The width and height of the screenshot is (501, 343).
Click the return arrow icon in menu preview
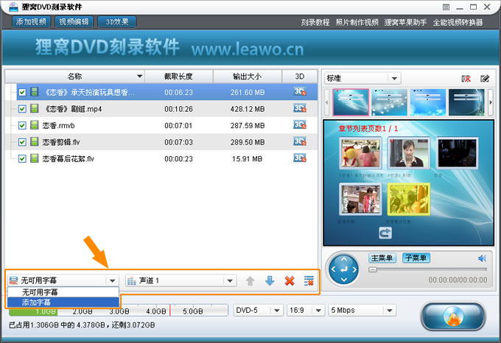point(385,233)
